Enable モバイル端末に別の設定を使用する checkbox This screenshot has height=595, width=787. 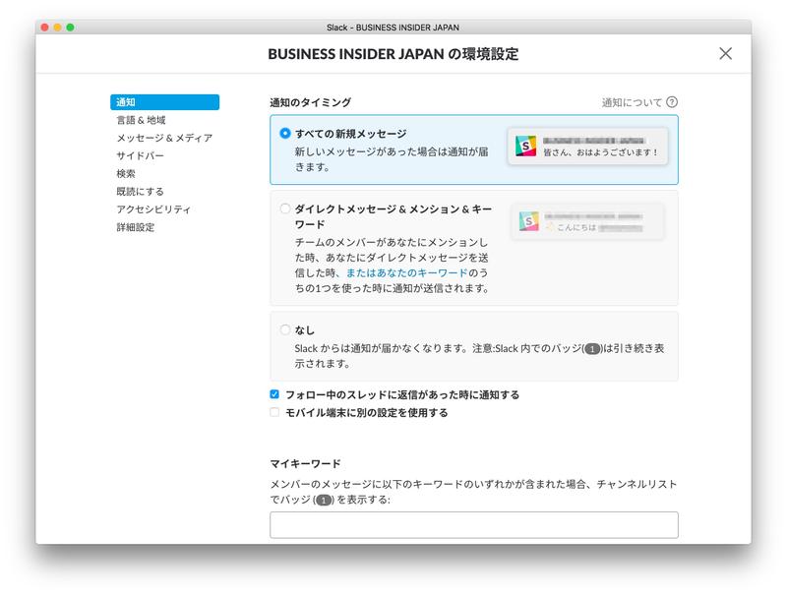(274, 412)
